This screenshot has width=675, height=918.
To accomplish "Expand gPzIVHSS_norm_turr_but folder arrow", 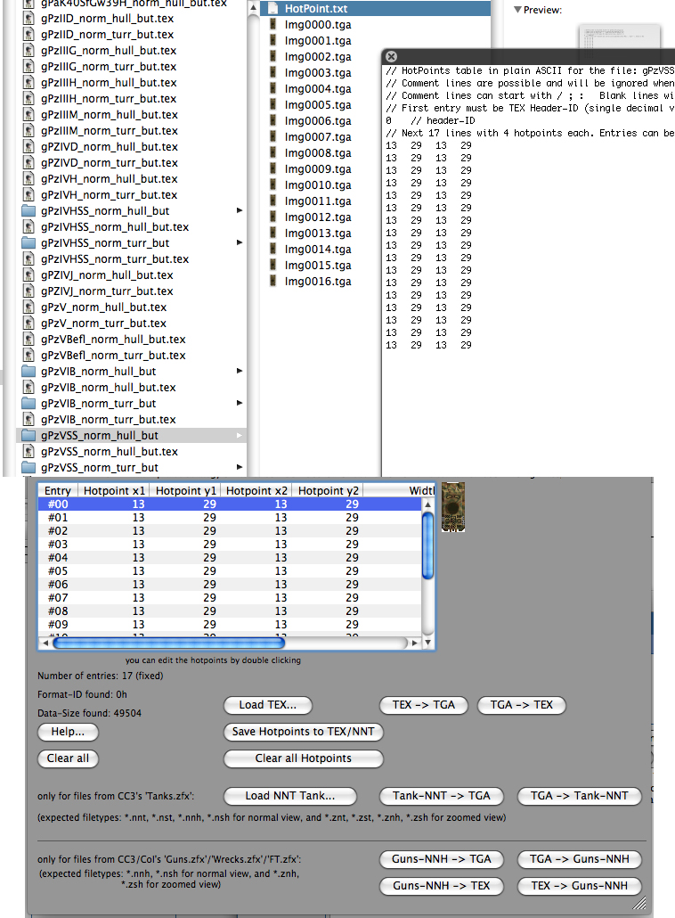I will pyautogui.click(x=240, y=242).
